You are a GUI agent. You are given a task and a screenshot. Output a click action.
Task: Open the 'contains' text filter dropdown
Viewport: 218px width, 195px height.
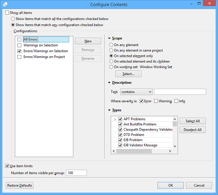point(136,92)
